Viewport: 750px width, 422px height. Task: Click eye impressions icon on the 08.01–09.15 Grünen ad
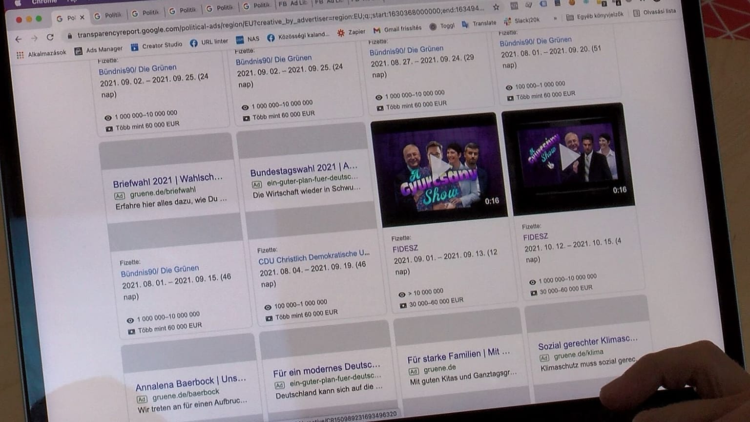pos(130,321)
